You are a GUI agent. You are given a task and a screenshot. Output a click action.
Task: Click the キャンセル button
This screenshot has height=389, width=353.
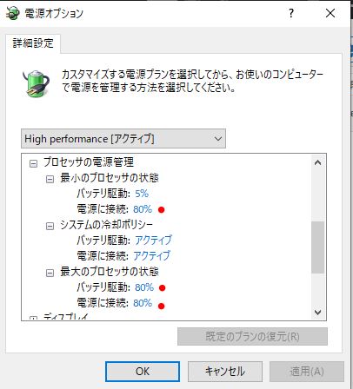tap(225, 372)
